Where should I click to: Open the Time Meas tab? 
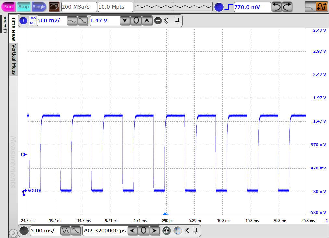click(x=13, y=29)
